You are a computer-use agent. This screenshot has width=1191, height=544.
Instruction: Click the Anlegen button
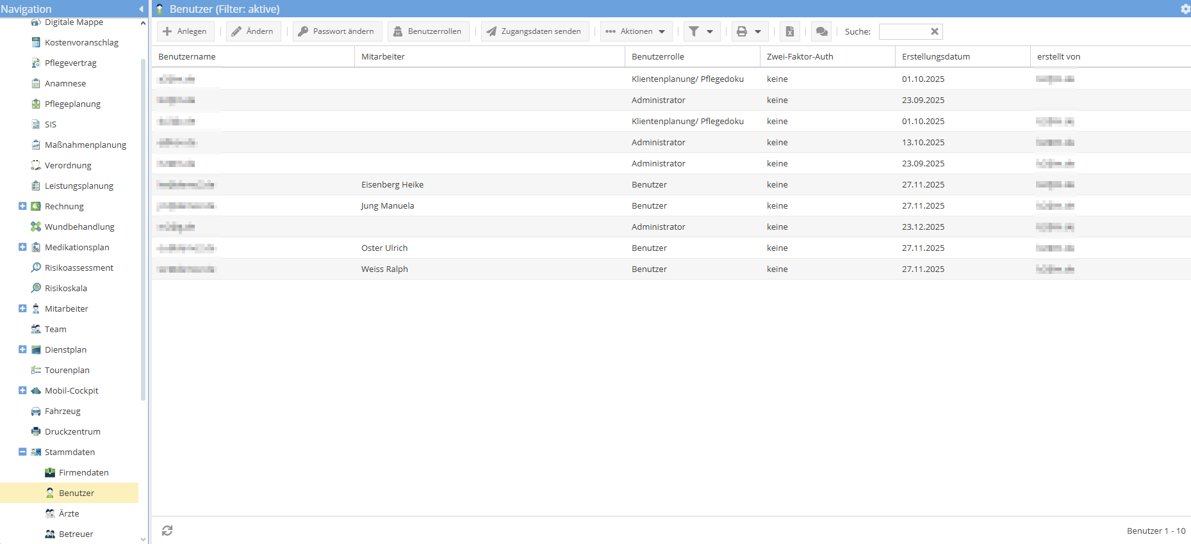coord(185,31)
